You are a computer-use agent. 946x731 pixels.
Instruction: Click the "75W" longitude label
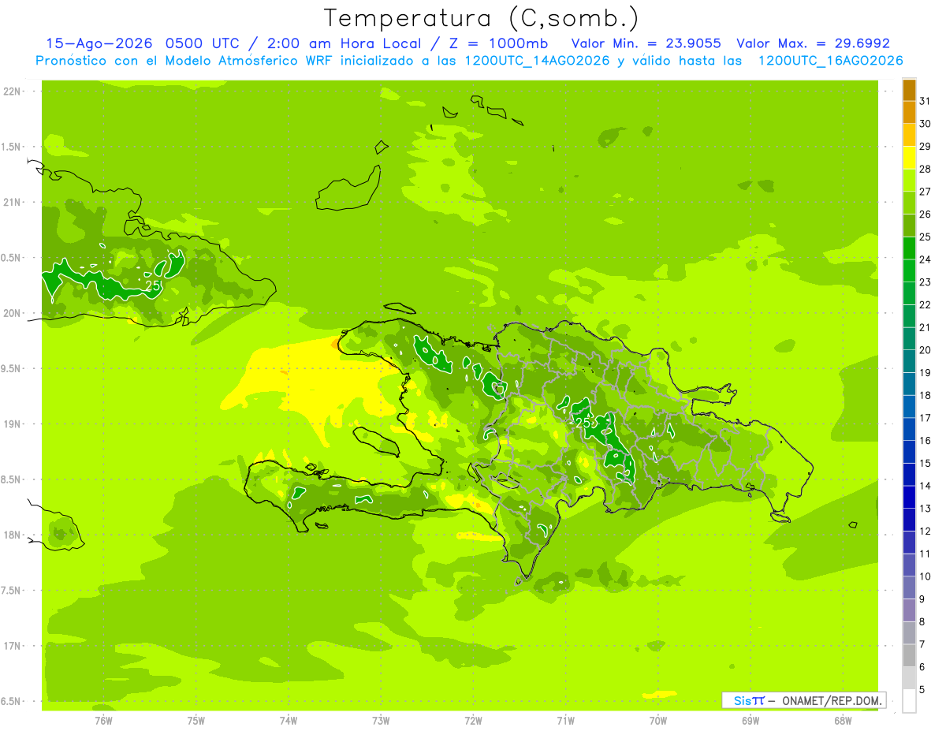(x=196, y=720)
